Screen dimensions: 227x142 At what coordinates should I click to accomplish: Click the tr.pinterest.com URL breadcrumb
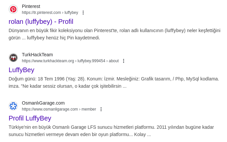click(x=50, y=13)
